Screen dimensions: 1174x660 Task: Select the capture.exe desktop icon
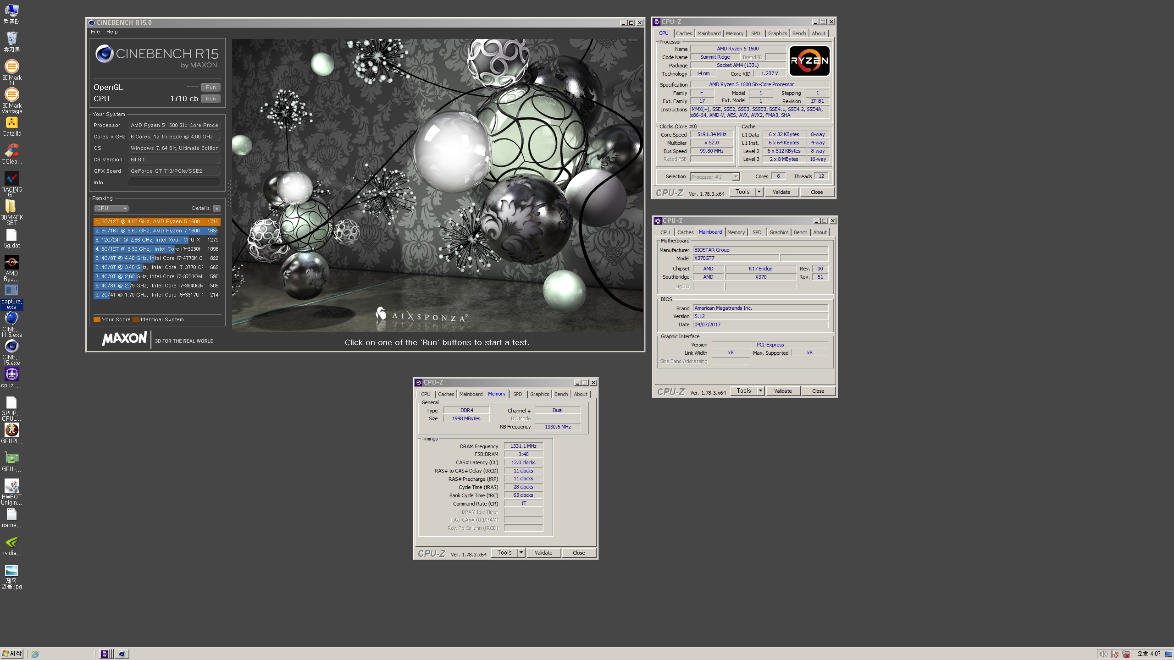[x=11, y=296]
